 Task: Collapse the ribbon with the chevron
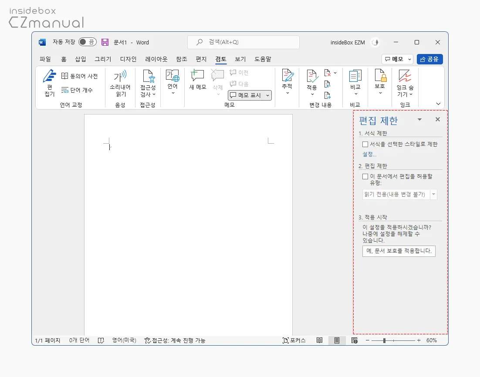tap(438, 104)
